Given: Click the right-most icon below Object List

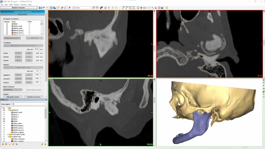Looking at the screenshot, I should 45,144.
